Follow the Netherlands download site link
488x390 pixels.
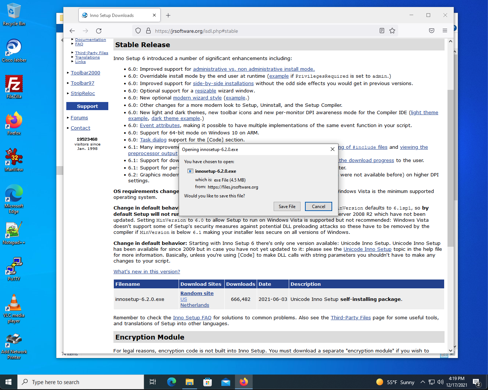point(195,305)
